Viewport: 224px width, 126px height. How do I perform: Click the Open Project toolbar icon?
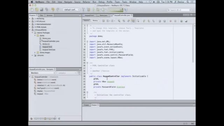coord(42,9)
